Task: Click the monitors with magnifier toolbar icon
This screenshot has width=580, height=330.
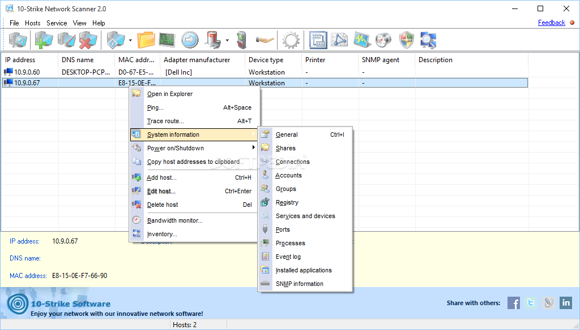Action: click(x=428, y=40)
